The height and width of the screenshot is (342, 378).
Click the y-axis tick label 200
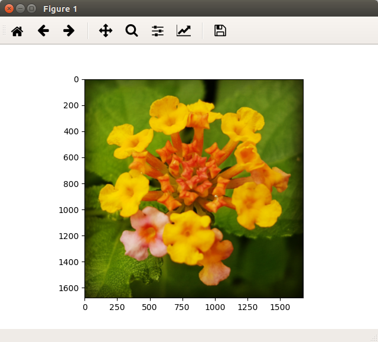coord(71,105)
